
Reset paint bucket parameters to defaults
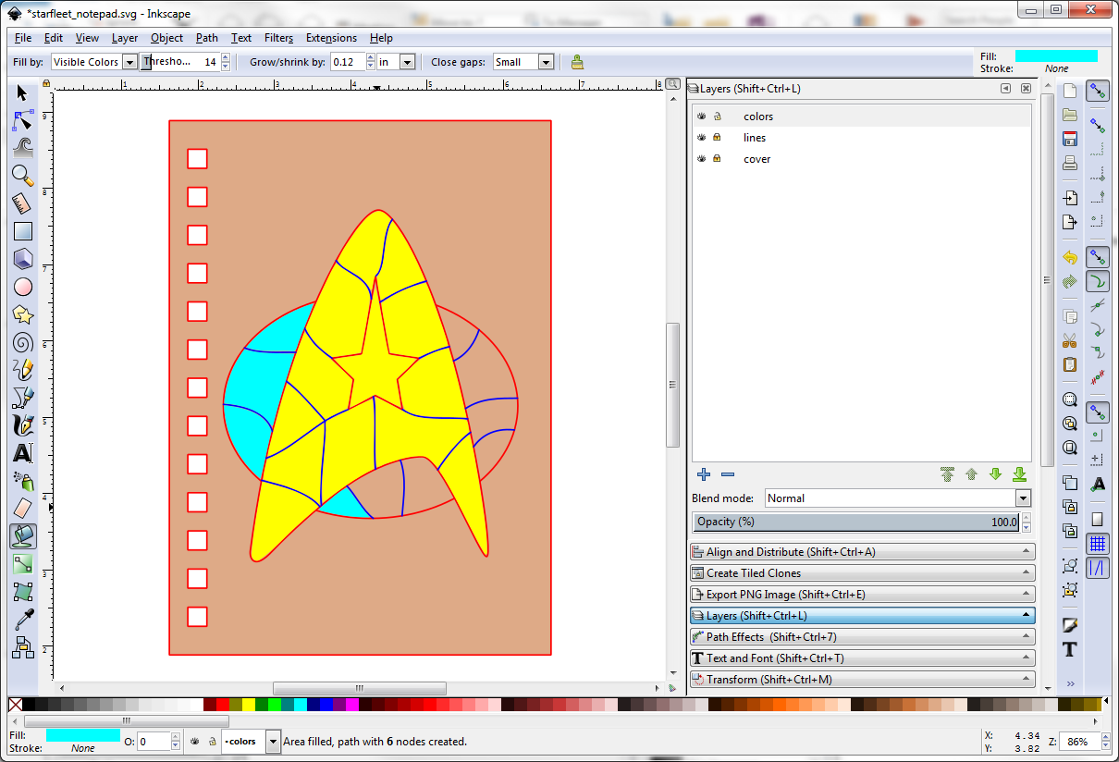coord(577,62)
